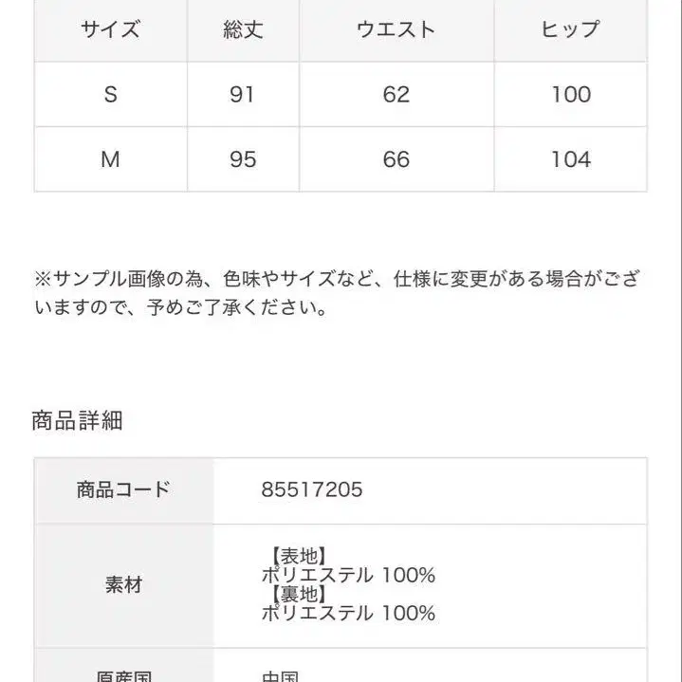Click the waist value 66

pyautogui.click(x=396, y=159)
